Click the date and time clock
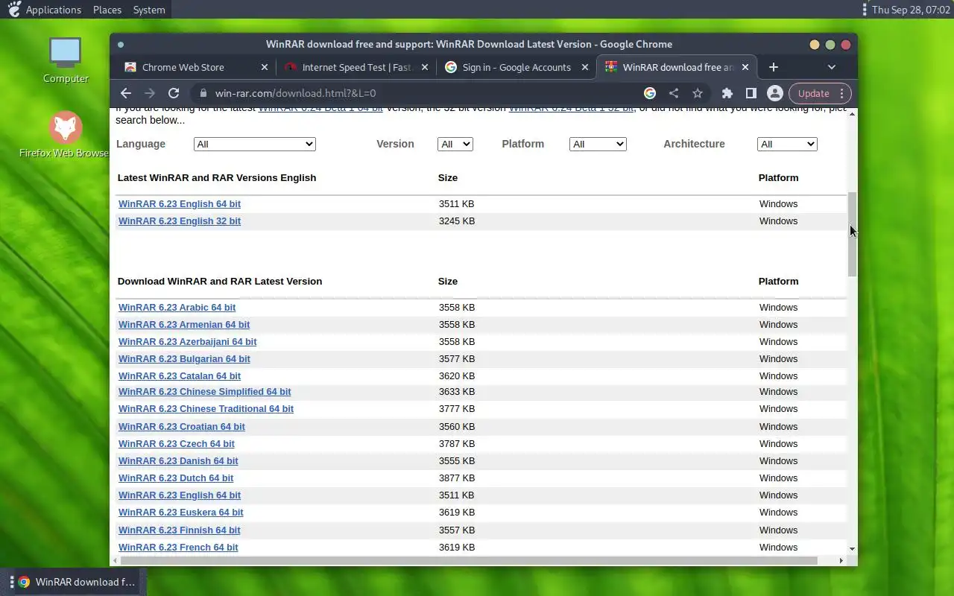 pos(911,10)
